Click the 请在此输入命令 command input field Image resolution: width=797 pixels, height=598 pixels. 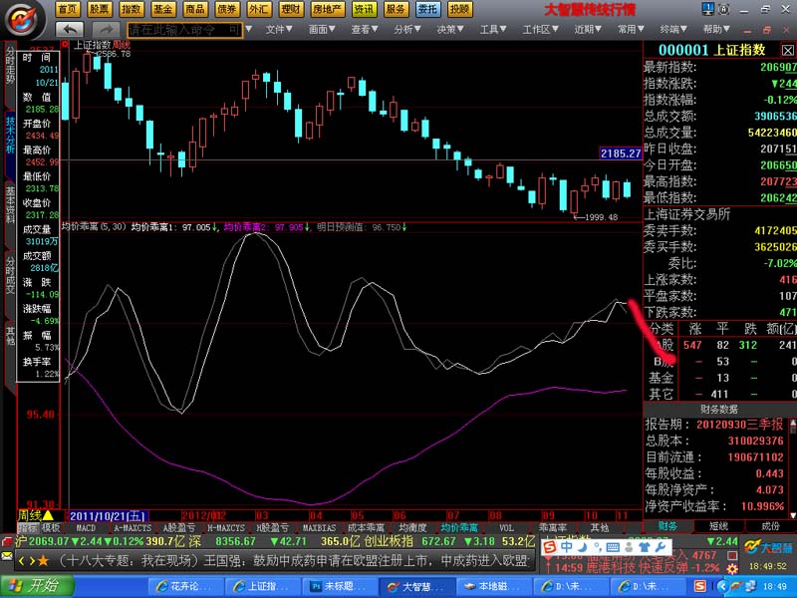184,30
